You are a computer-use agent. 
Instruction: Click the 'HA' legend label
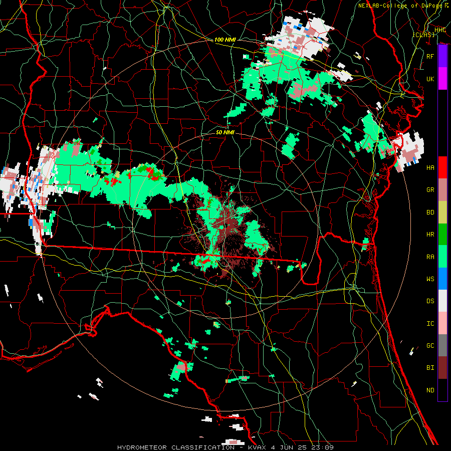coord(430,168)
